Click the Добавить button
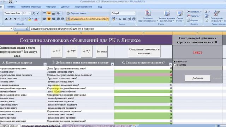The height and width of the screenshot is (127, 226). tap(198, 78)
